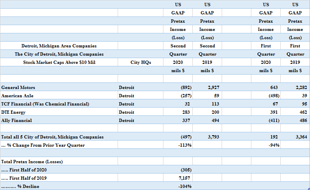Select General Motors Q1 2019 value 2,282
This screenshot has width=310, height=190.
point(301,87)
